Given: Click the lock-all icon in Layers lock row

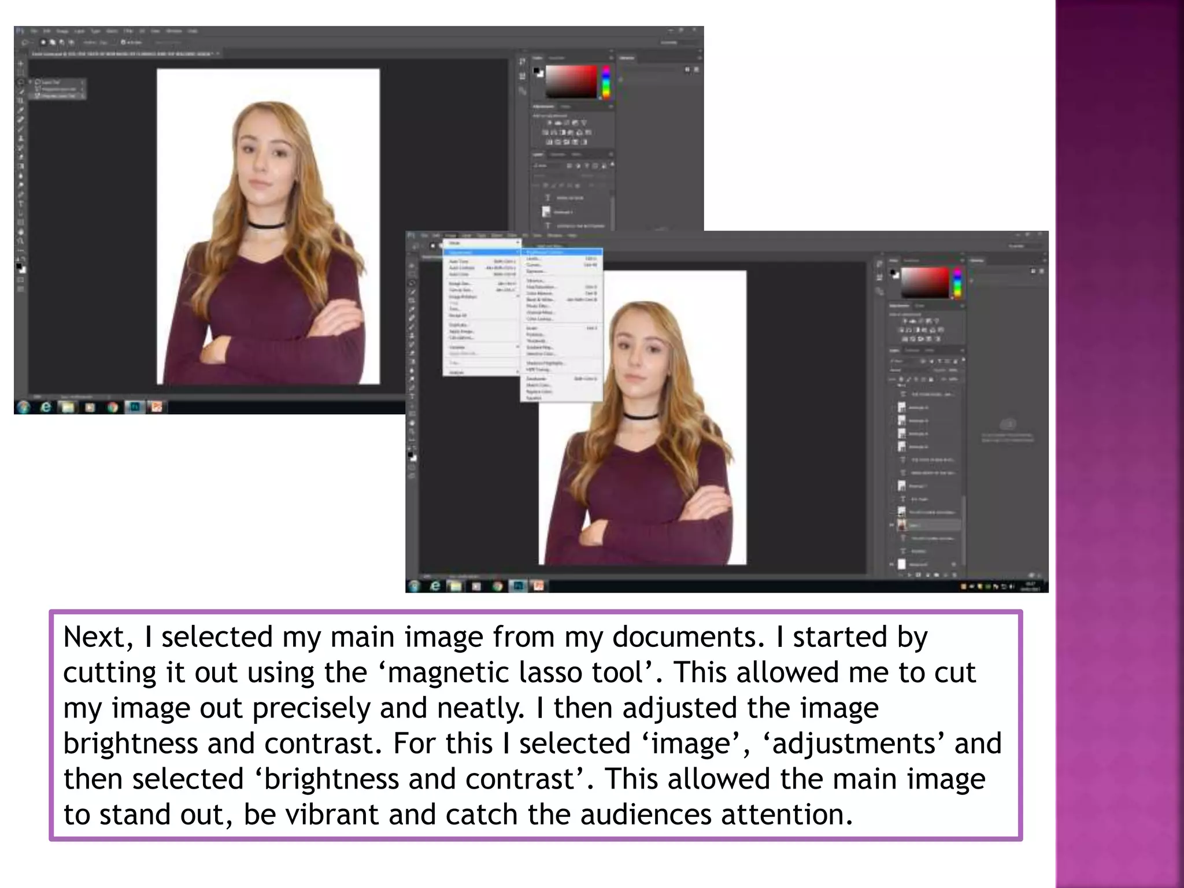Looking at the screenshot, I should [x=931, y=380].
